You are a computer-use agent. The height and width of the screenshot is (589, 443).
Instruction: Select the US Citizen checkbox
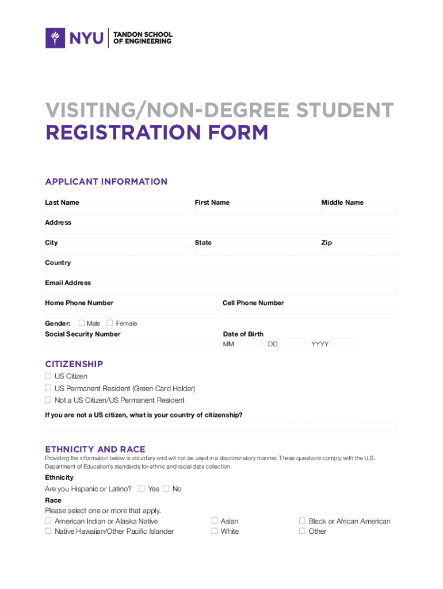48,376
